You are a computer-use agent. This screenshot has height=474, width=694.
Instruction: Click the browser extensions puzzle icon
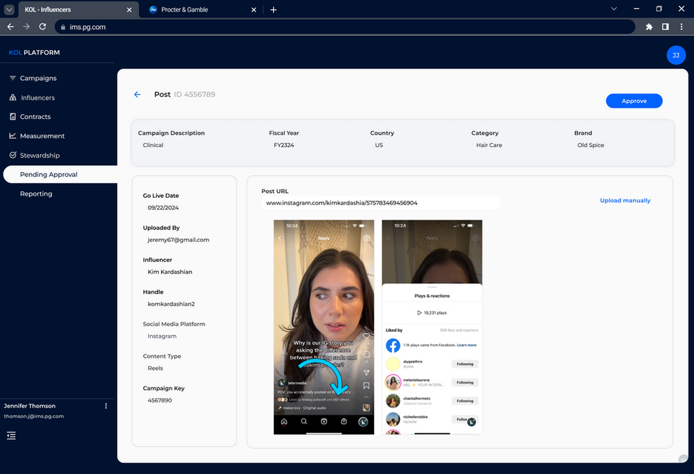click(x=649, y=27)
